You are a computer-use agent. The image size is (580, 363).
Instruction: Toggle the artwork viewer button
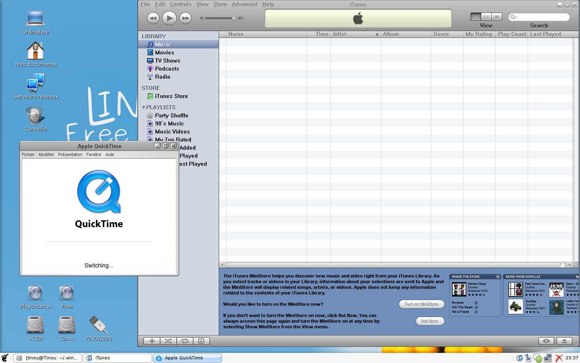tap(201, 341)
